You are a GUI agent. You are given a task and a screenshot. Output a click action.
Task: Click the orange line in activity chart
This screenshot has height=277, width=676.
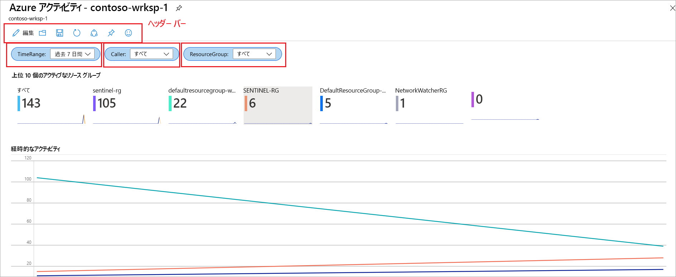350,265
